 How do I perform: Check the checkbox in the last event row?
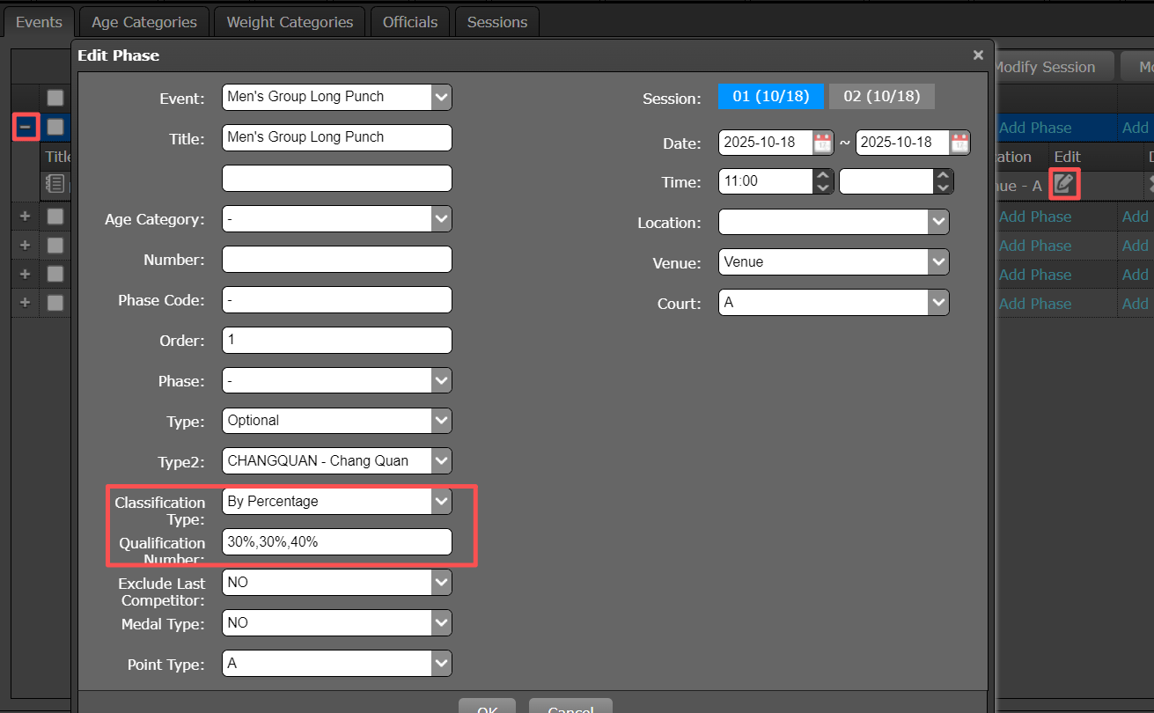point(55,303)
